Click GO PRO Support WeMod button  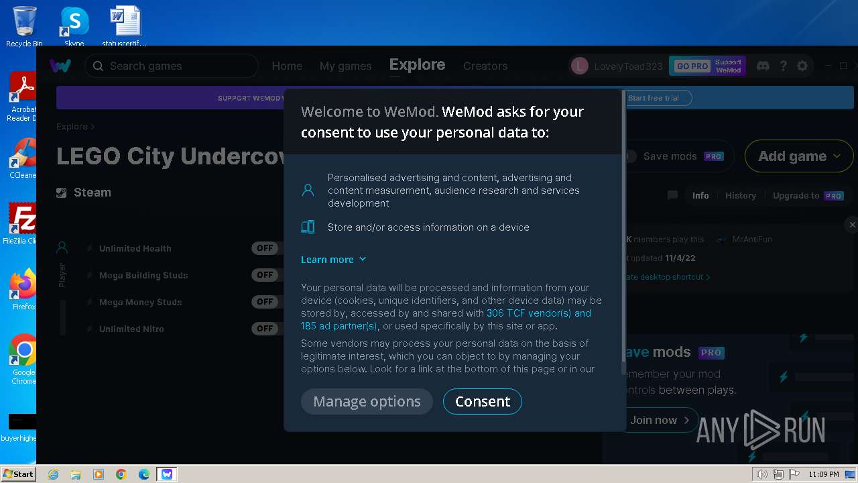(x=707, y=66)
